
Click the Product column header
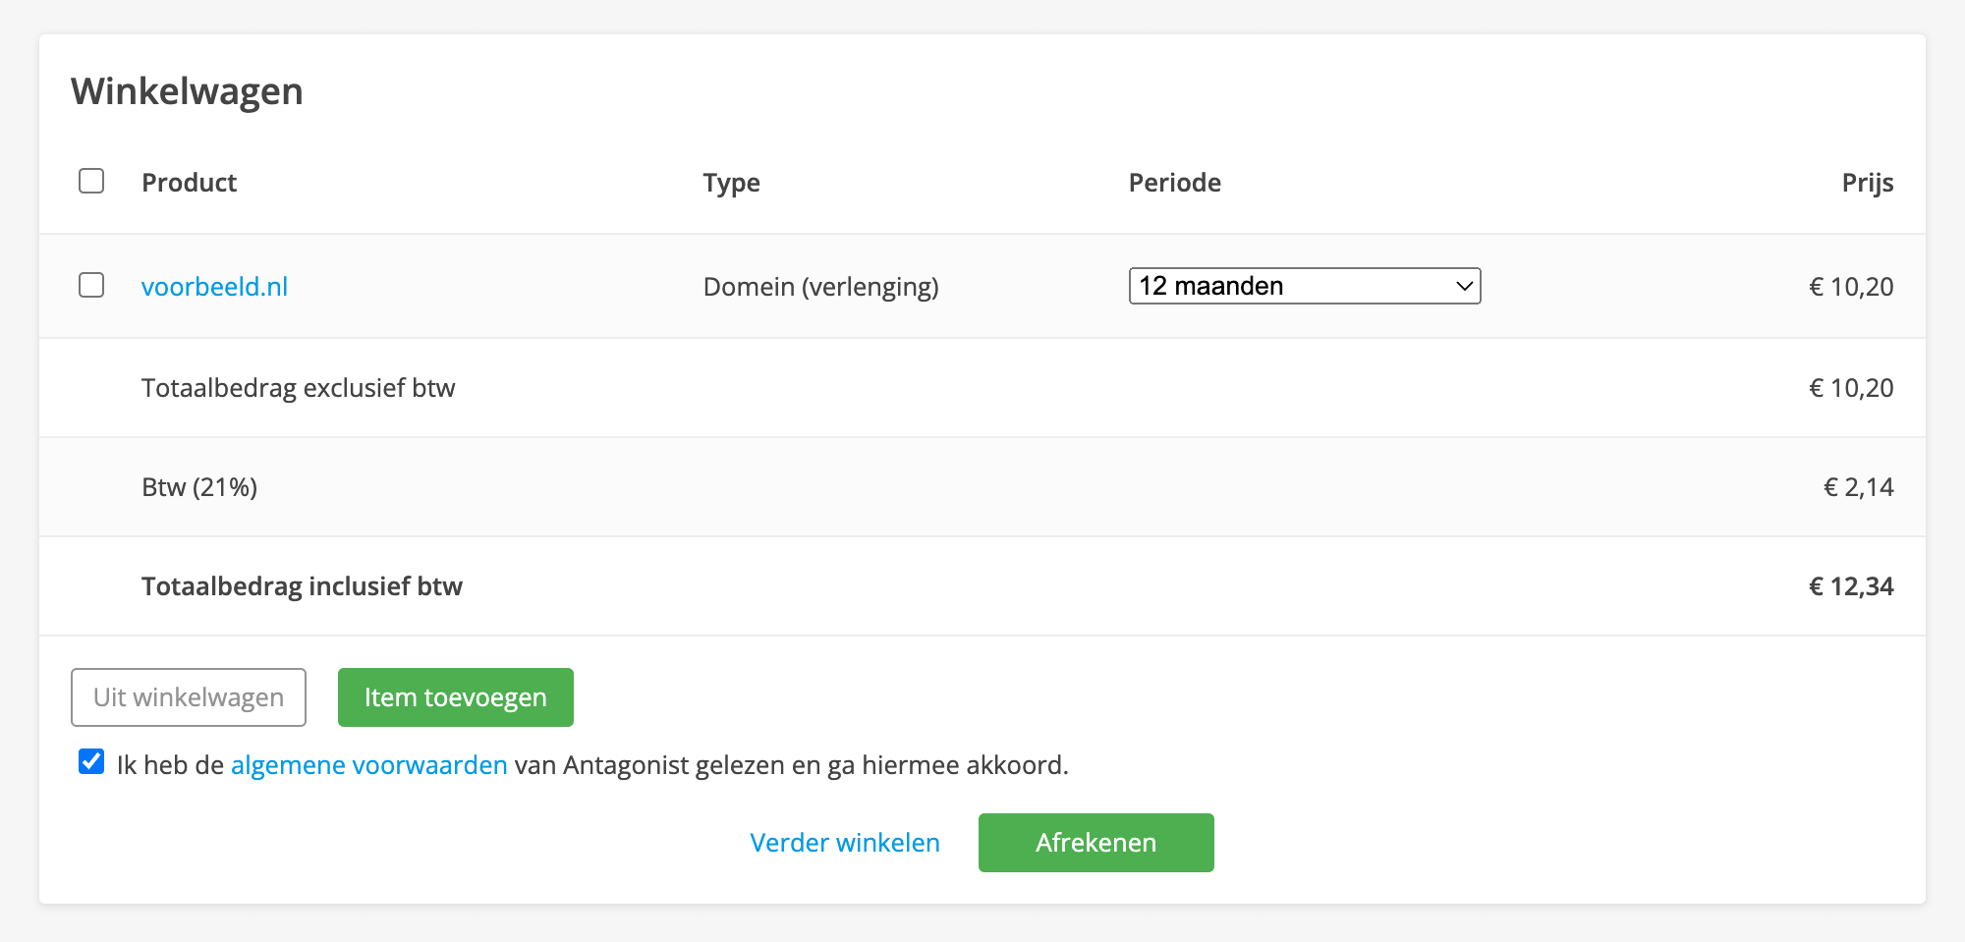[190, 183]
